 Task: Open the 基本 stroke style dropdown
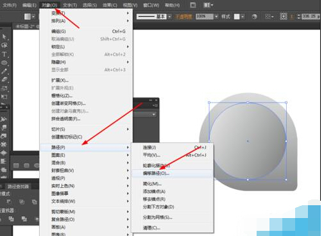[169, 17]
